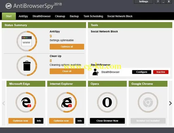Open the Backup tab

[x=74, y=16]
